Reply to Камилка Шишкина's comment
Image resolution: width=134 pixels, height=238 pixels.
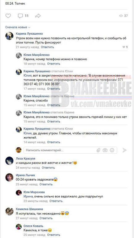46,218
